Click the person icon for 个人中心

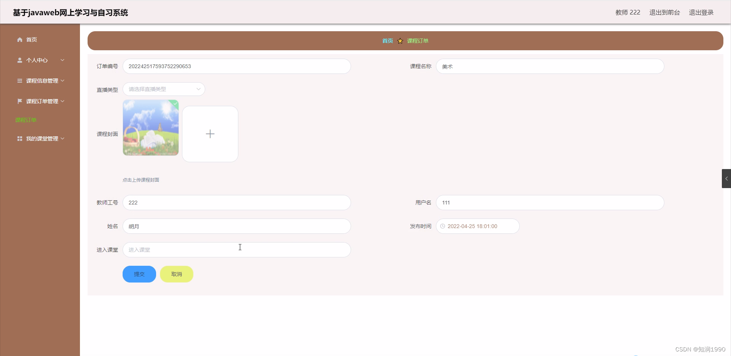point(19,60)
